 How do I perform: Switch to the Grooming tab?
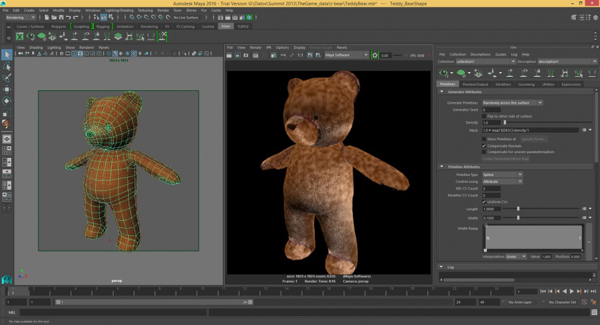[x=526, y=84]
